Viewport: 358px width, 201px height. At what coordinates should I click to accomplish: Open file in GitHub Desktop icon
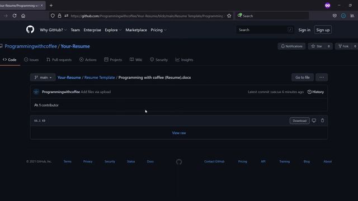(x=314, y=121)
